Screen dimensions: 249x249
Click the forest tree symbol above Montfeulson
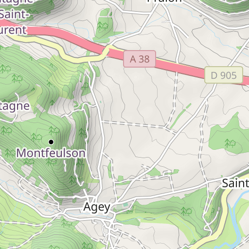pos(54,130)
